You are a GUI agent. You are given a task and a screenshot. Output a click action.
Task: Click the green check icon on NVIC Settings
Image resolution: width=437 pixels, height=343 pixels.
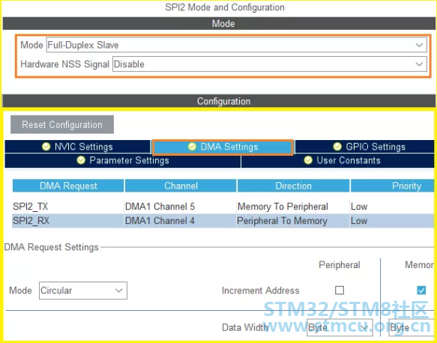click(46, 147)
